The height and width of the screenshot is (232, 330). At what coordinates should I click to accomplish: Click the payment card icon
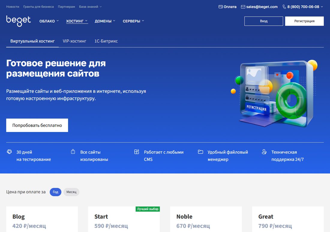[x=220, y=7]
